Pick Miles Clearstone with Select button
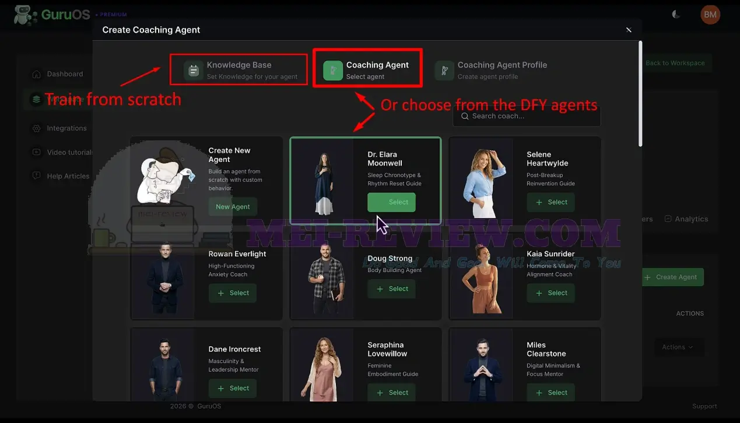Screen dimensions: 740x423 tap(550, 393)
